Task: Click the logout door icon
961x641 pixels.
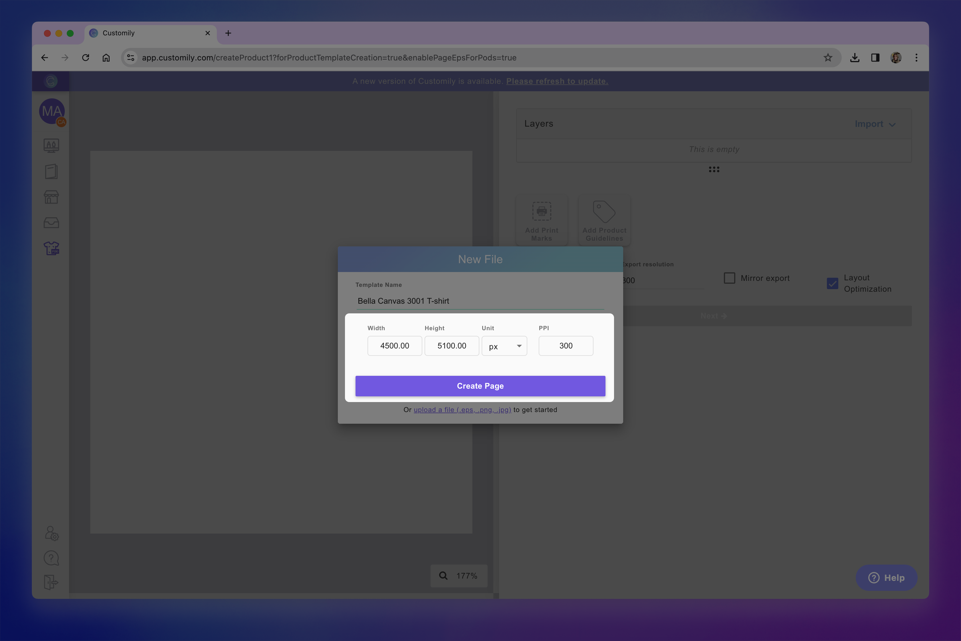Action: [51, 582]
